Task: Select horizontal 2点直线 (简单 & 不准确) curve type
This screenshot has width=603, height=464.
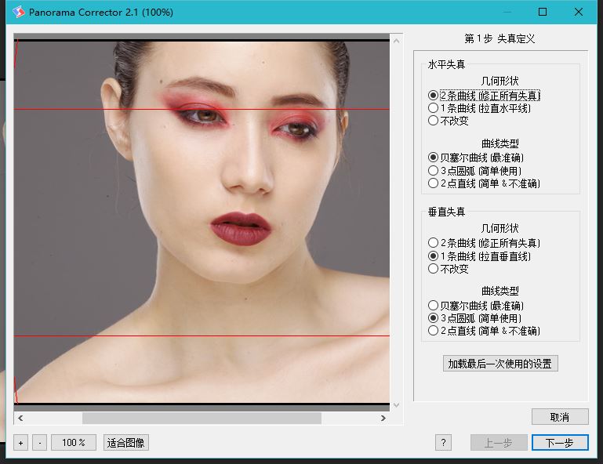Action: (484, 183)
